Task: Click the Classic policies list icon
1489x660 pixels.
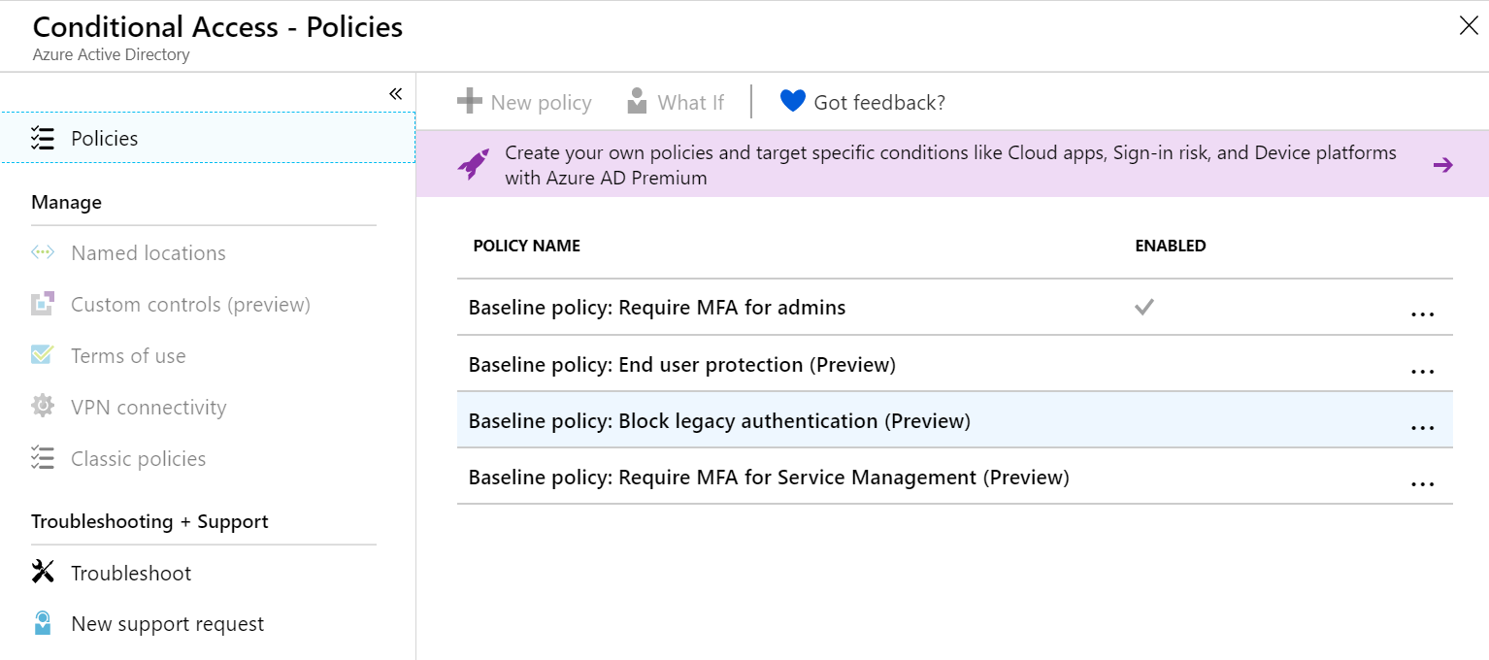Action: click(x=42, y=459)
